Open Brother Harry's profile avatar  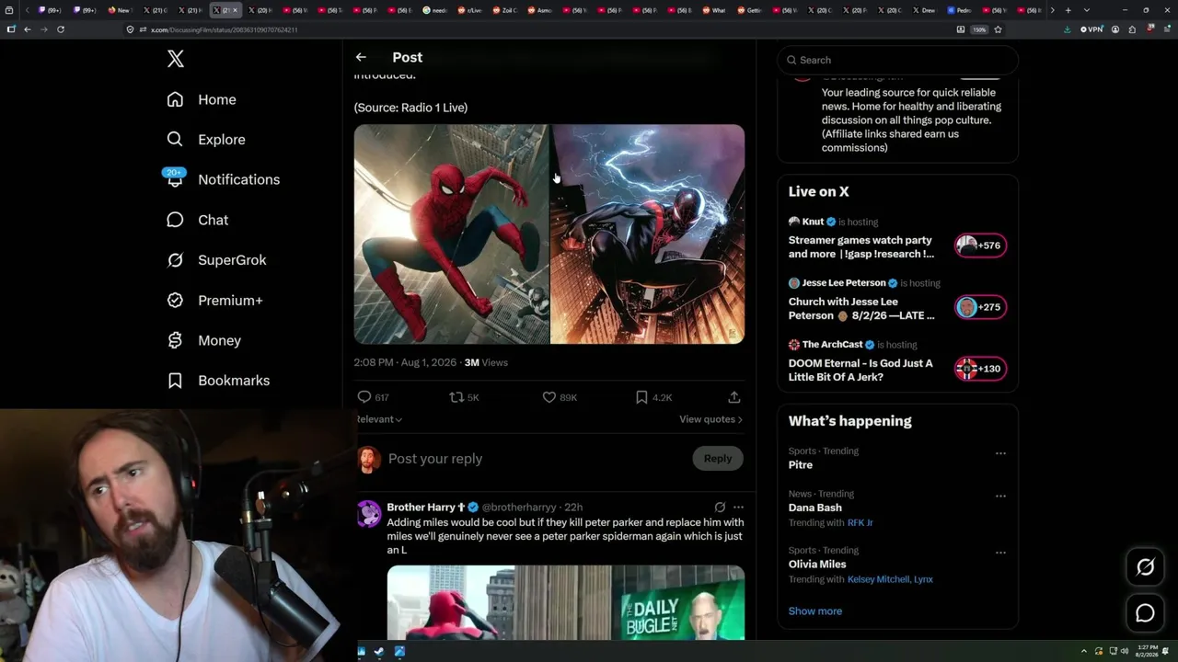pyautogui.click(x=369, y=513)
